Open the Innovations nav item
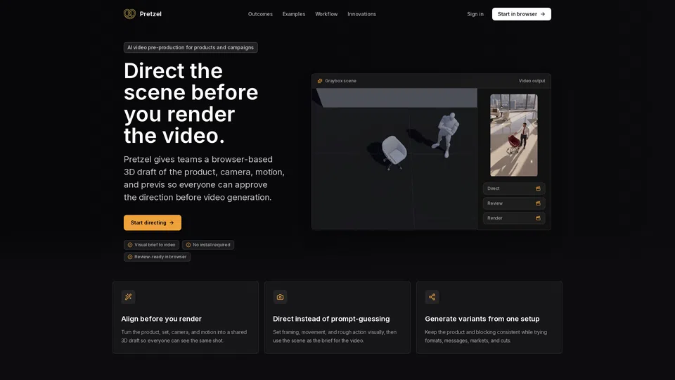 pyautogui.click(x=361, y=14)
